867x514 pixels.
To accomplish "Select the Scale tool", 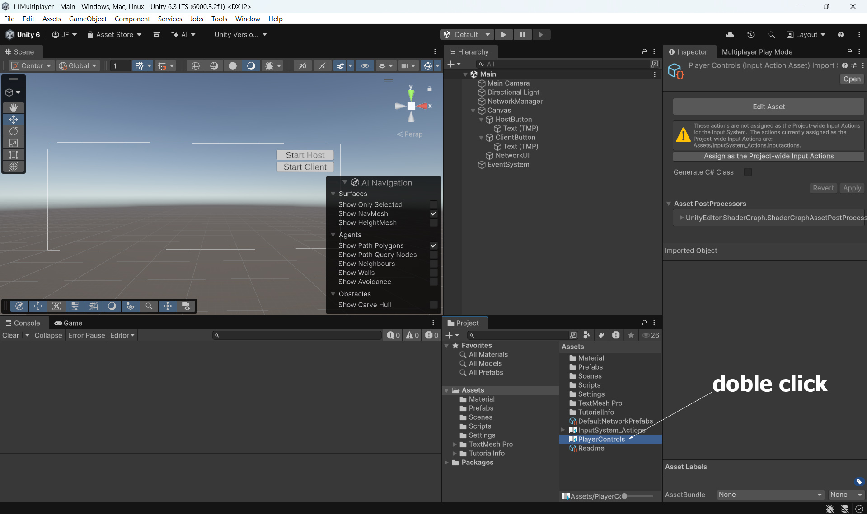I will click(x=14, y=143).
